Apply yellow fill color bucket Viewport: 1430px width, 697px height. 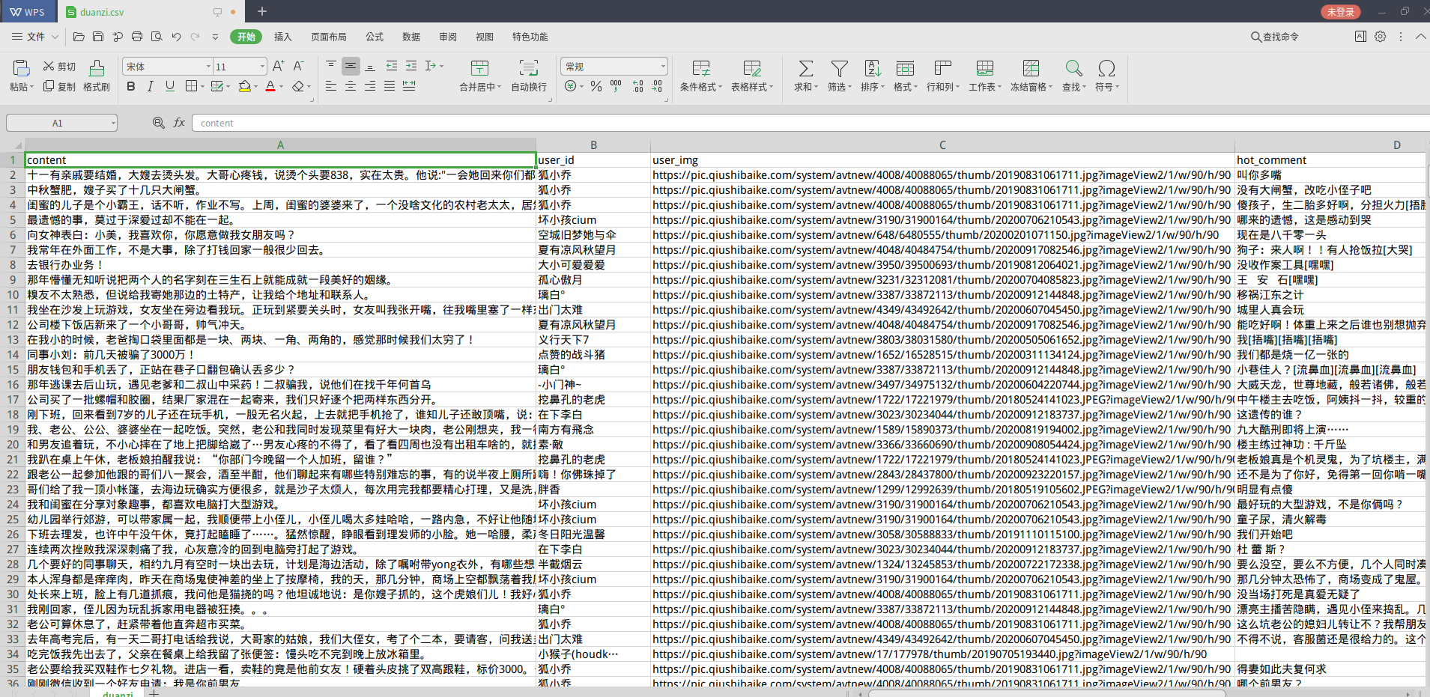244,87
